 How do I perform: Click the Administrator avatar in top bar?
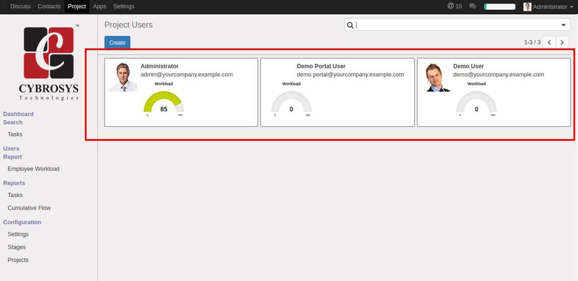pyautogui.click(x=527, y=7)
